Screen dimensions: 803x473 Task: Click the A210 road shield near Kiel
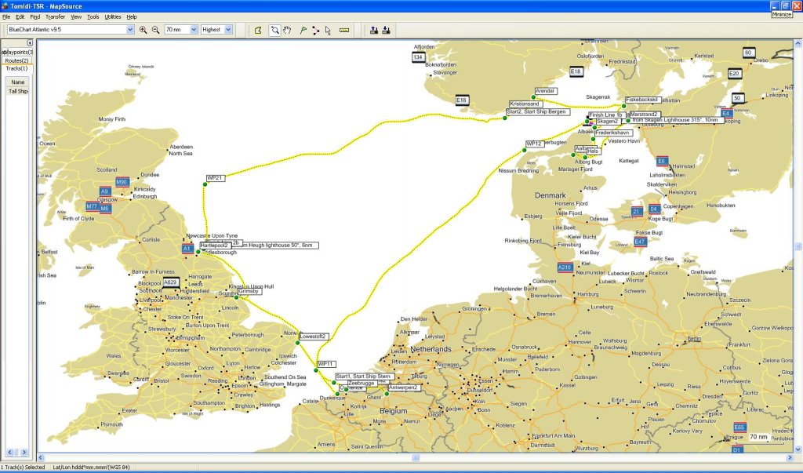coord(565,267)
